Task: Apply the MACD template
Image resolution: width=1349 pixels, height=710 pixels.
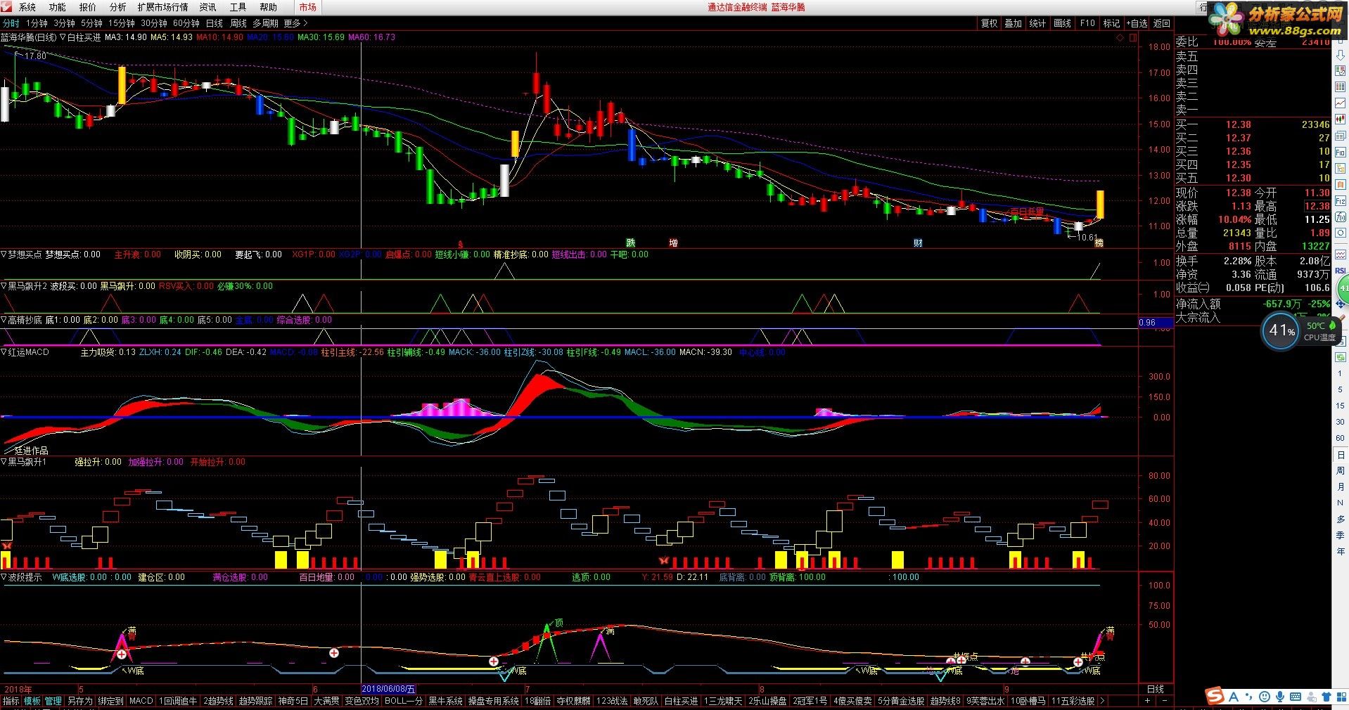Action: 141,701
